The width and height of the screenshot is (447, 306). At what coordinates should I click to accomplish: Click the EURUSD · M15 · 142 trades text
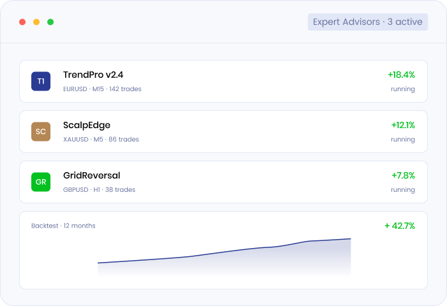click(x=102, y=89)
